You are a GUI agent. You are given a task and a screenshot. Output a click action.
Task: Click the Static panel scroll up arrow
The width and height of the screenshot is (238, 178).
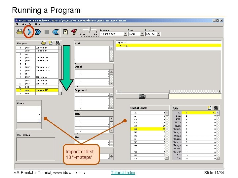(x=111, y=48)
